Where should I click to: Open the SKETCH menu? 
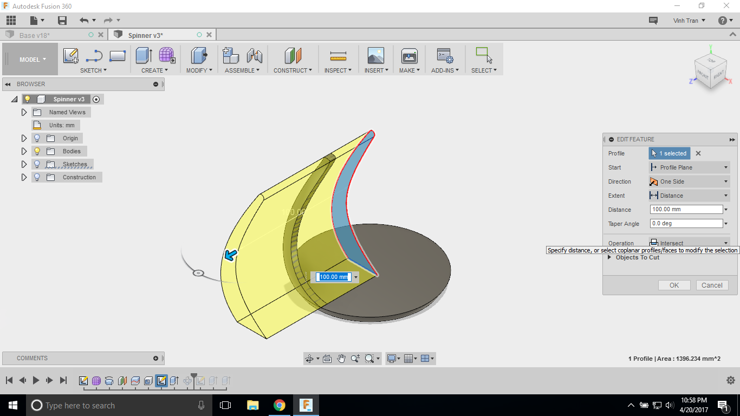[x=93, y=70]
